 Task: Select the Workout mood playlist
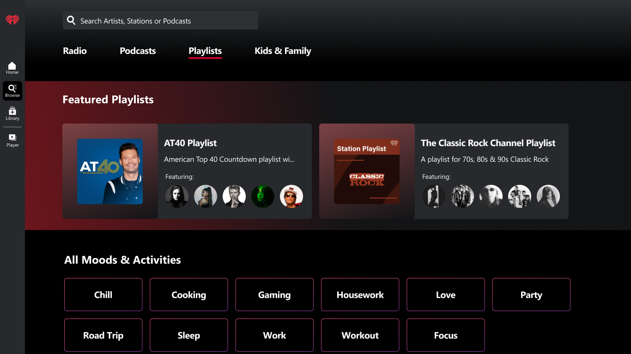coord(360,335)
